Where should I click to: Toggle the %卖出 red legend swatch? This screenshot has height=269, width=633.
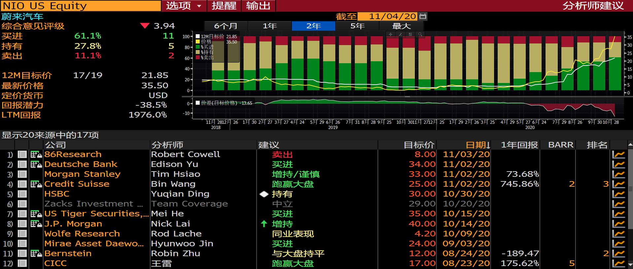pos(198,57)
